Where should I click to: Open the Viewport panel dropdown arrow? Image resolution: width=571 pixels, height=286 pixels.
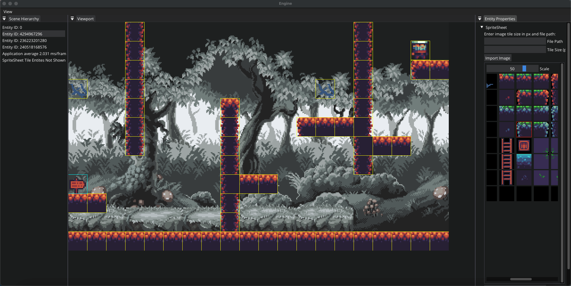[72, 18]
